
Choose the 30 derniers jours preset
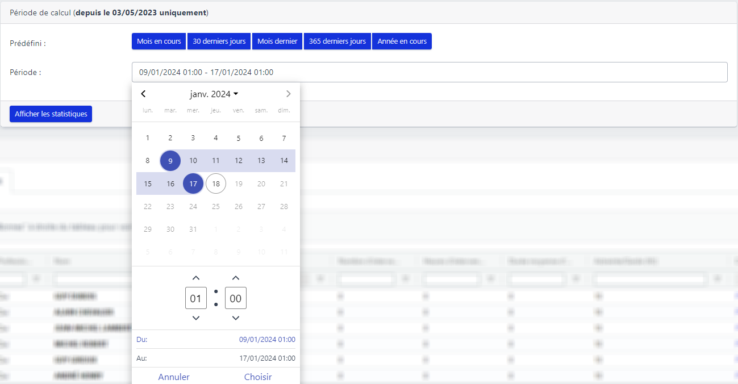(219, 41)
